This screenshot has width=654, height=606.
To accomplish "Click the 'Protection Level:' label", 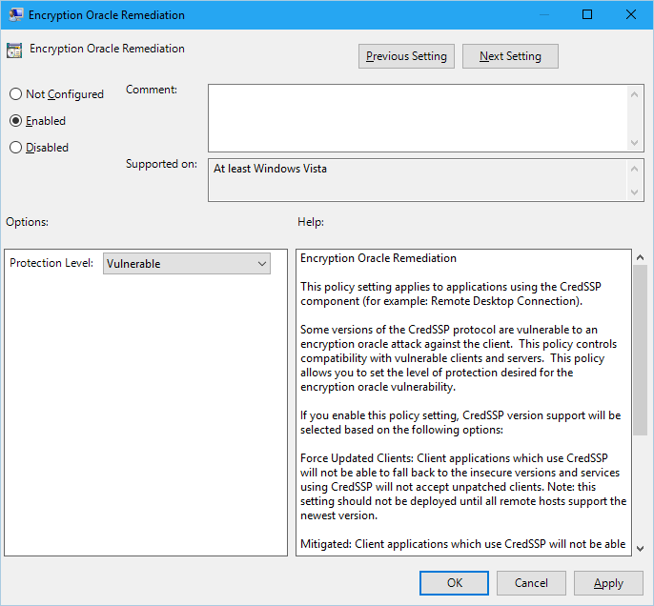I will tap(51, 263).
